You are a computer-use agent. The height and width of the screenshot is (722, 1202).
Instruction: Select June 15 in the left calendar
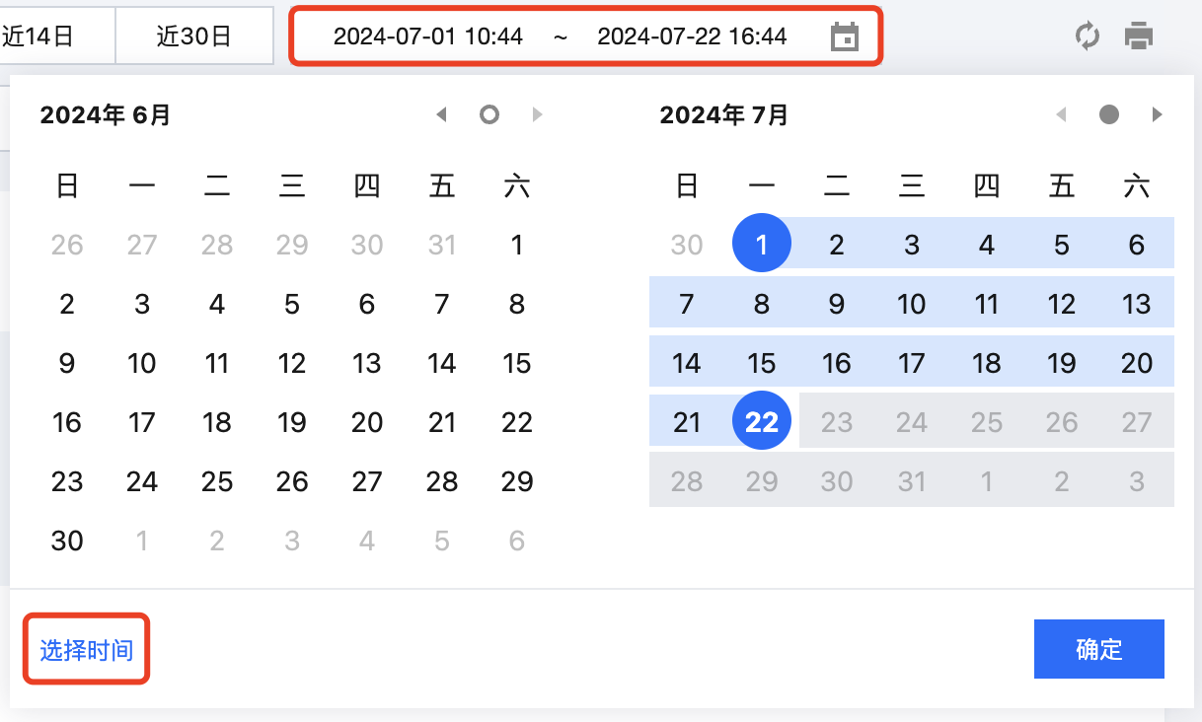pyautogui.click(x=517, y=363)
